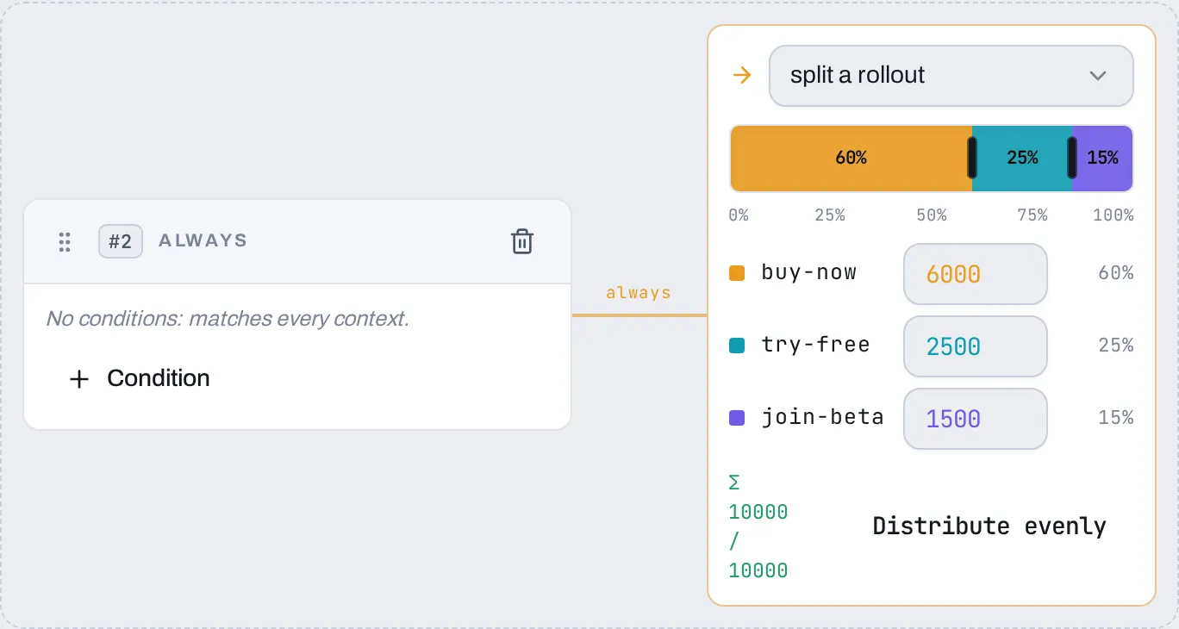This screenshot has width=1179, height=629.
Task: Grab the slider handle between 25% and 15%
Action: [1072, 158]
